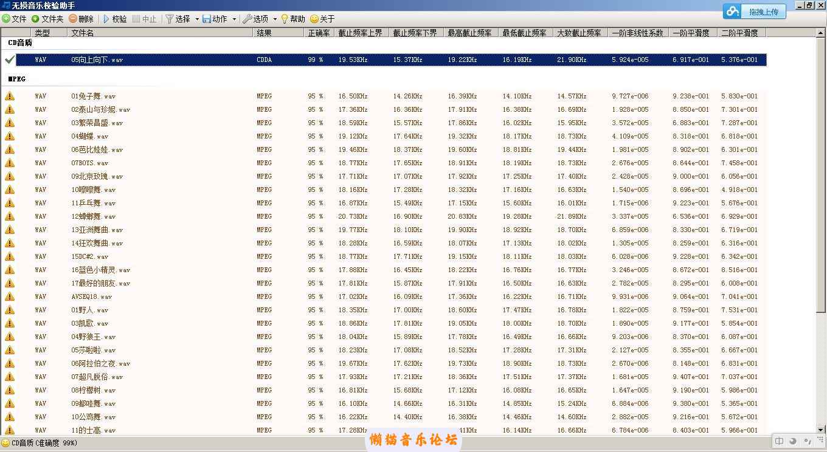Select file 16蓝色小精灵.wav
The height and width of the screenshot is (452, 827).
tap(100, 270)
